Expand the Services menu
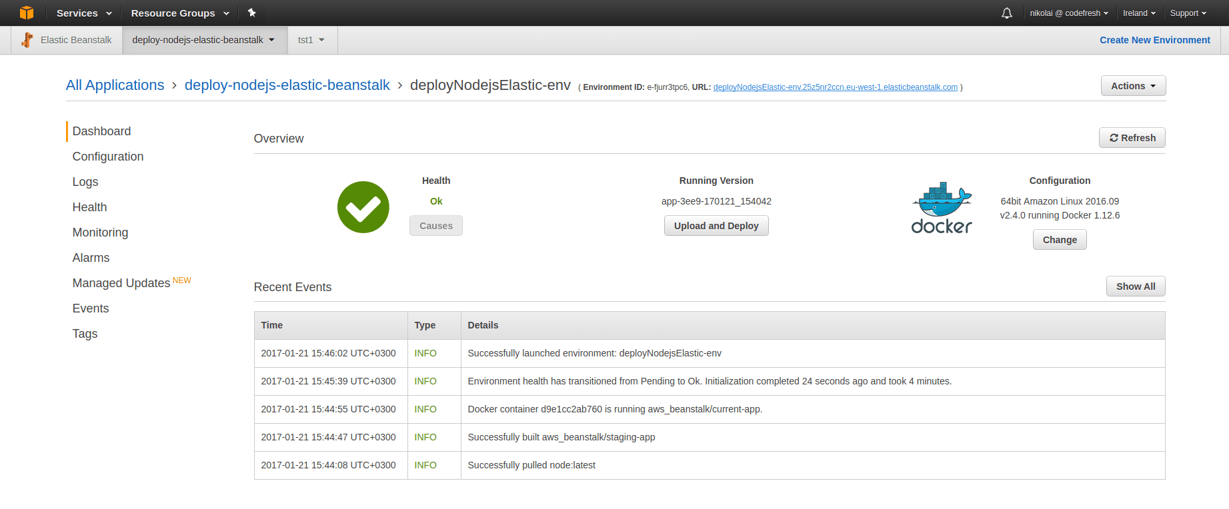The image size is (1229, 509). 83,13
